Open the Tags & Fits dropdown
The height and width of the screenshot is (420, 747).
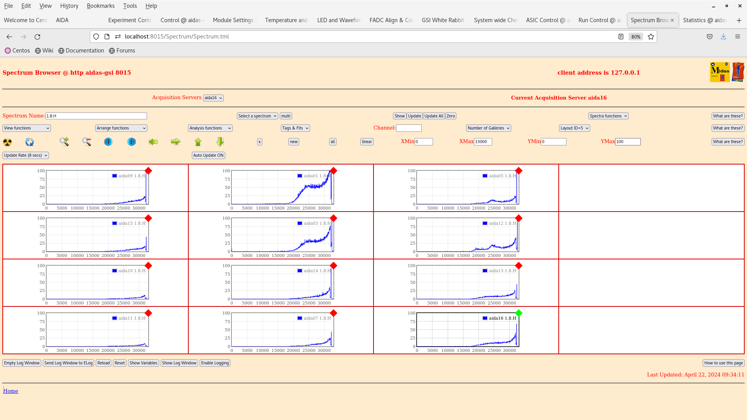(295, 128)
